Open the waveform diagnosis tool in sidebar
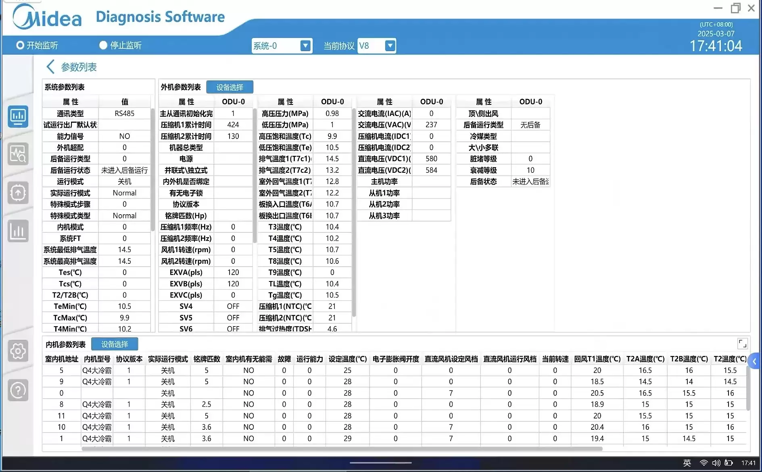The height and width of the screenshot is (472, 762). (x=18, y=154)
